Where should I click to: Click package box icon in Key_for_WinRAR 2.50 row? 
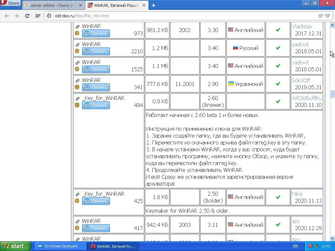77,201
